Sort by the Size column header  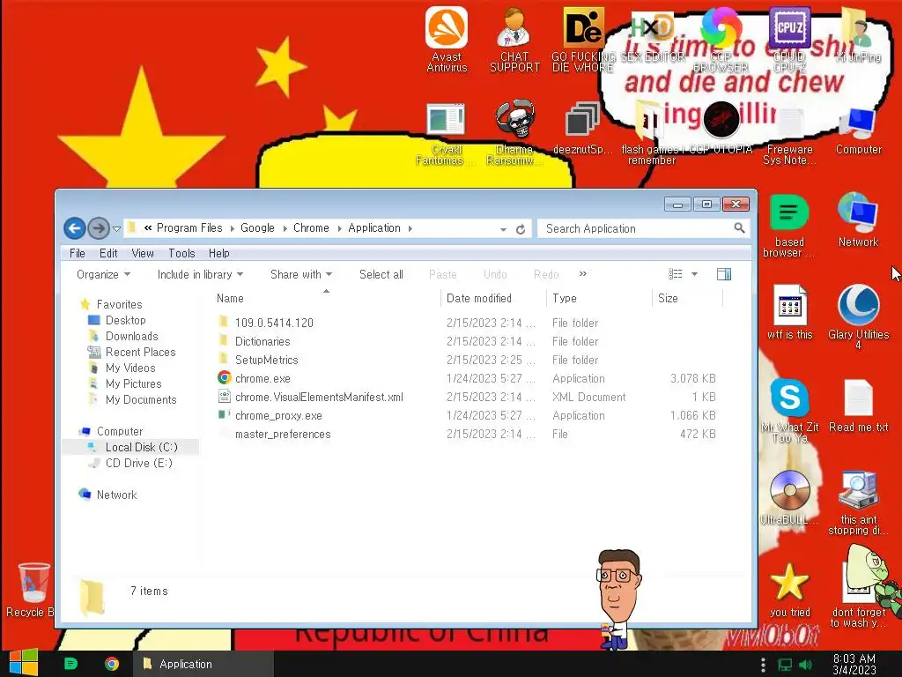(687, 298)
